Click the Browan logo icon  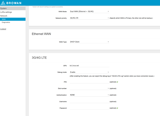coord(3,3)
